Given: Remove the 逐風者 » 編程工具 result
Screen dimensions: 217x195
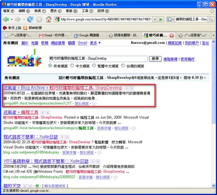Looking at the screenshot, I should click(x=48, y=113).
